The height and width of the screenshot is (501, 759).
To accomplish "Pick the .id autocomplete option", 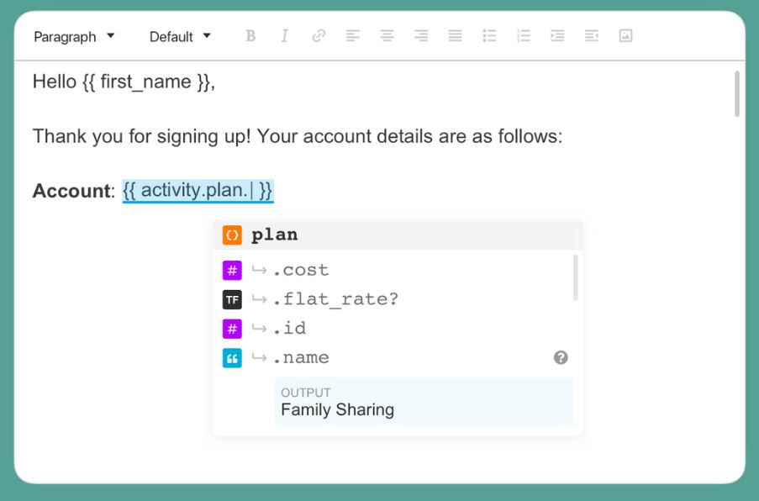I will pos(289,329).
